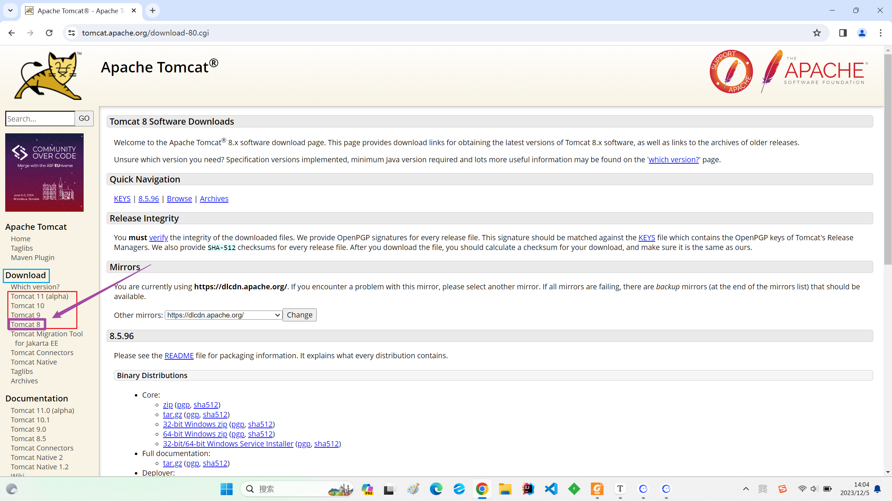The width and height of the screenshot is (892, 501).
Task: Close the Apache Tomcat tab
Action: (134, 10)
